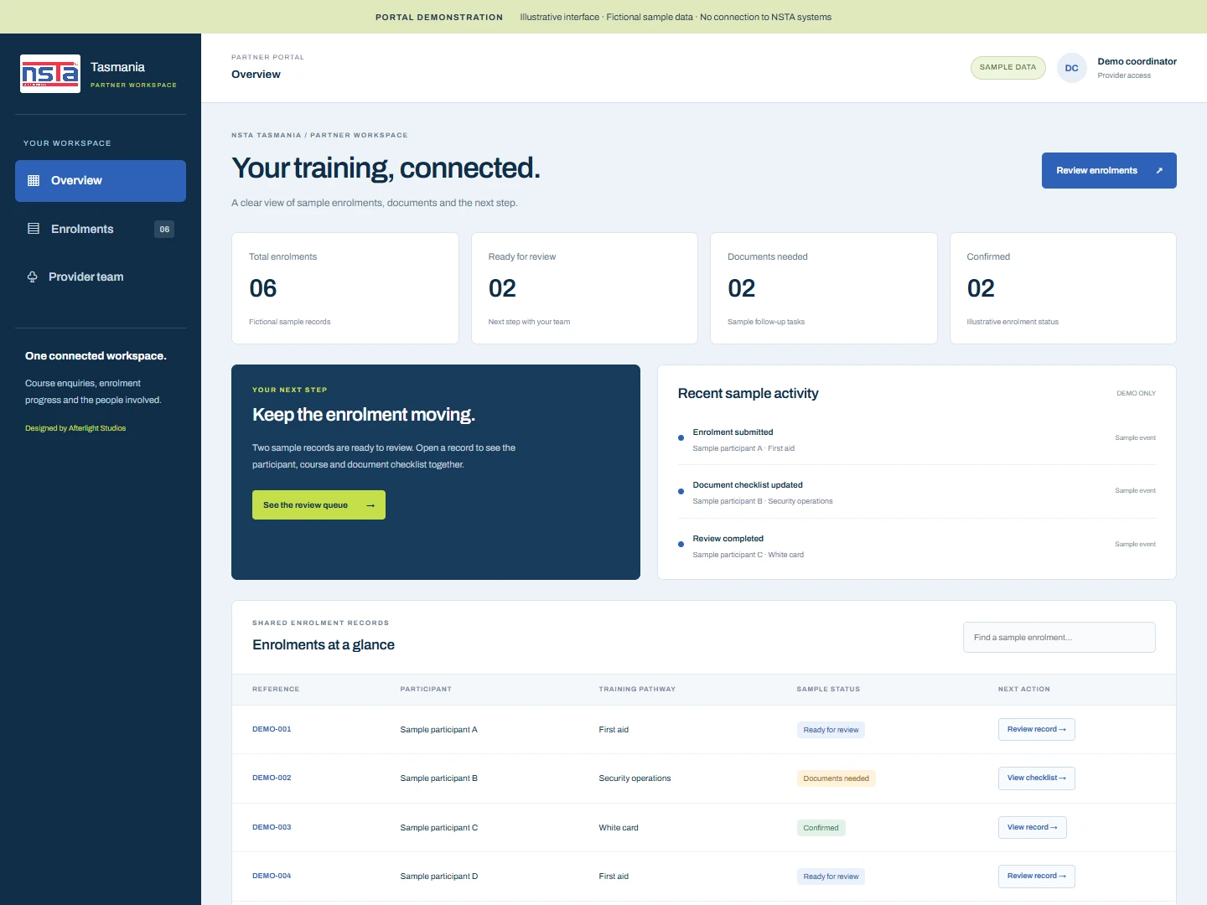Click the Provider team icon in sidebar

pos(33,277)
